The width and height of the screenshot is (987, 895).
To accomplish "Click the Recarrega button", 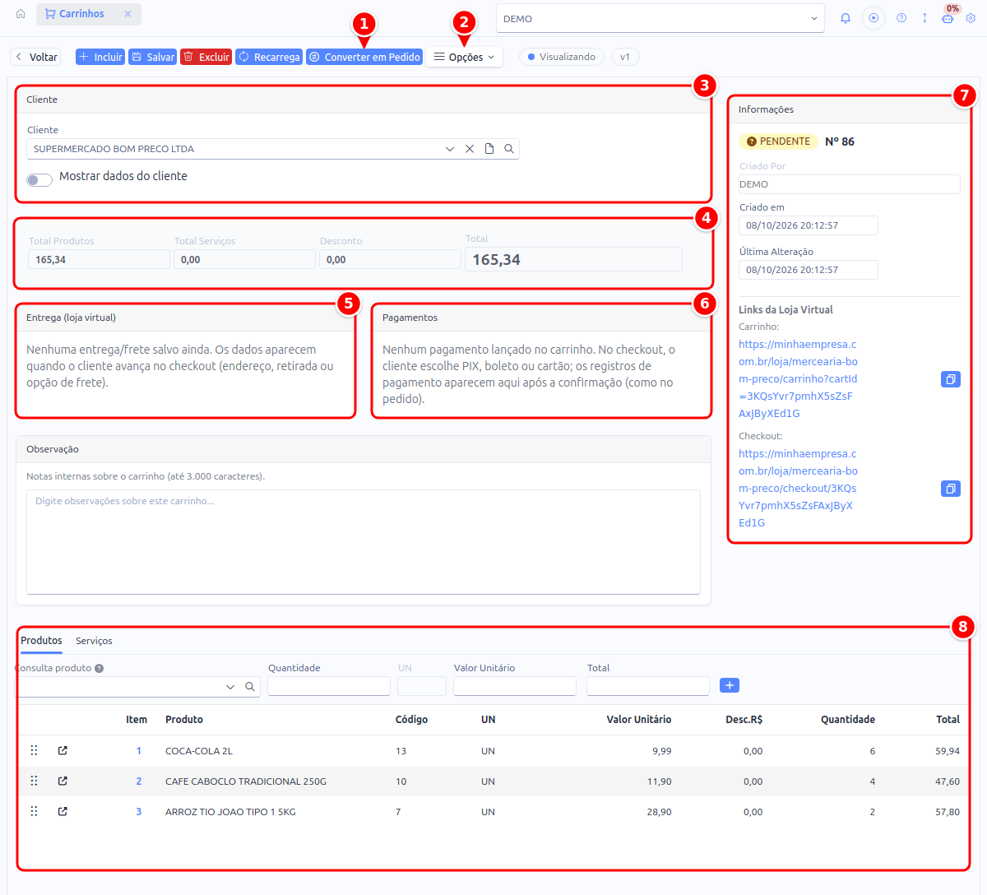I will 269,57.
